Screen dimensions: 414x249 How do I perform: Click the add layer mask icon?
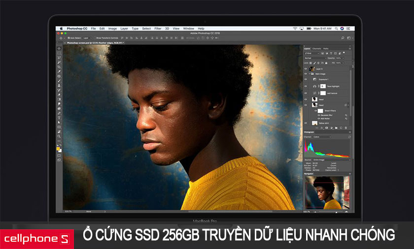click(x=327, y=128)
